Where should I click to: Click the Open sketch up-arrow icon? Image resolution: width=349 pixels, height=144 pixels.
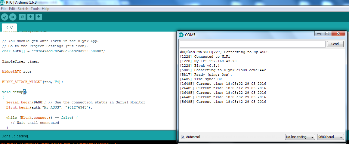[30, 17]
